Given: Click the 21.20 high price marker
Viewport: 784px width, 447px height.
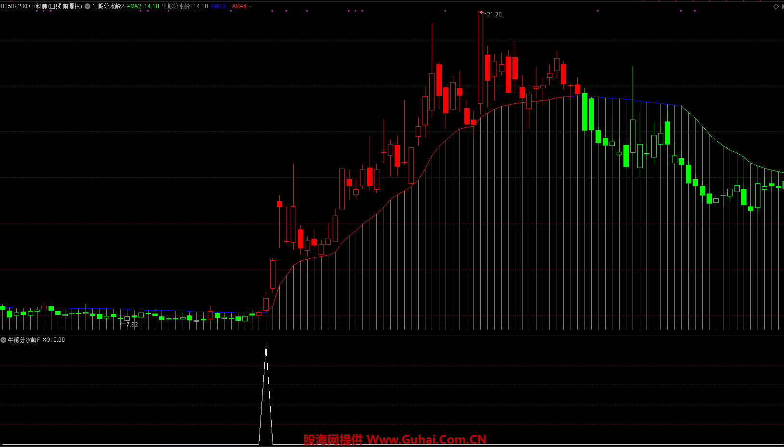Looking at the screenshot, I should coord(494,14).
